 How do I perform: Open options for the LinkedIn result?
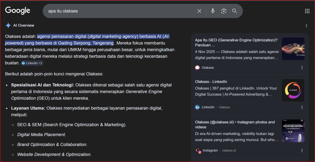tap(302, 107)
